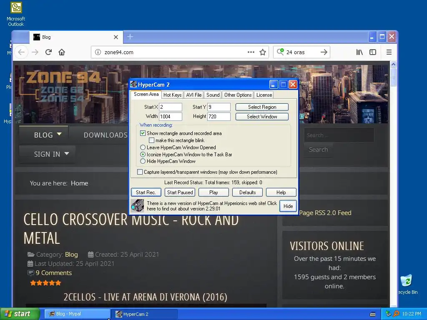Open page actions three-dot menu
Screen dimensions: 427x320
click(x=251, y=52)
